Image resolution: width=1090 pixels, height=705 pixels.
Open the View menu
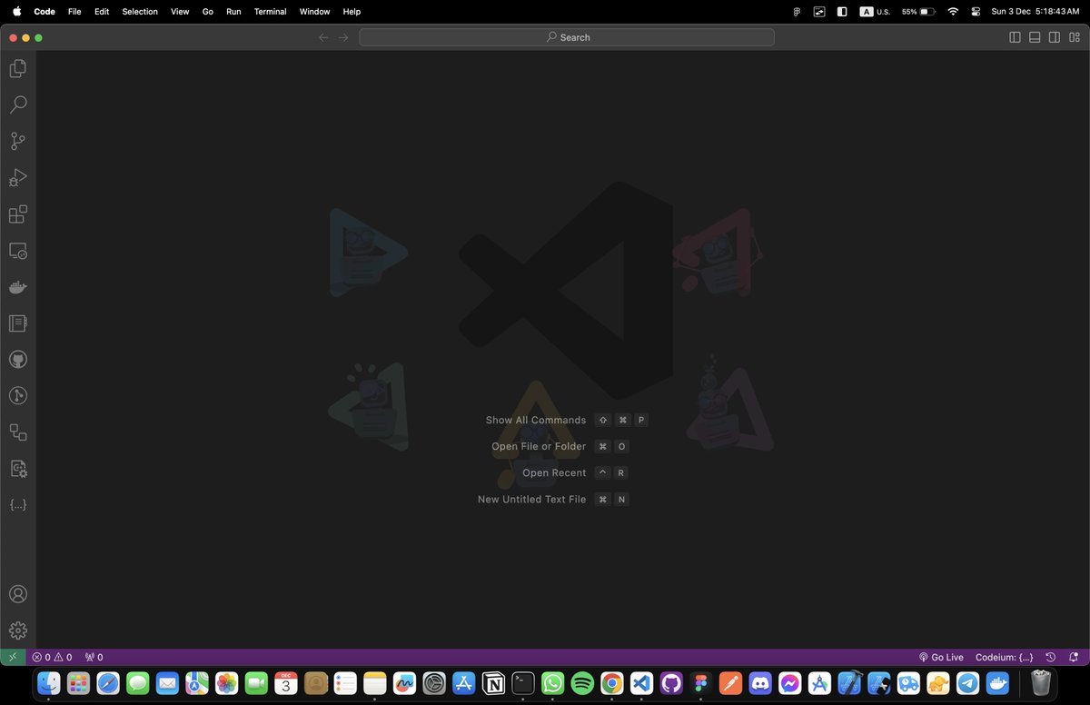click(180, 12)
